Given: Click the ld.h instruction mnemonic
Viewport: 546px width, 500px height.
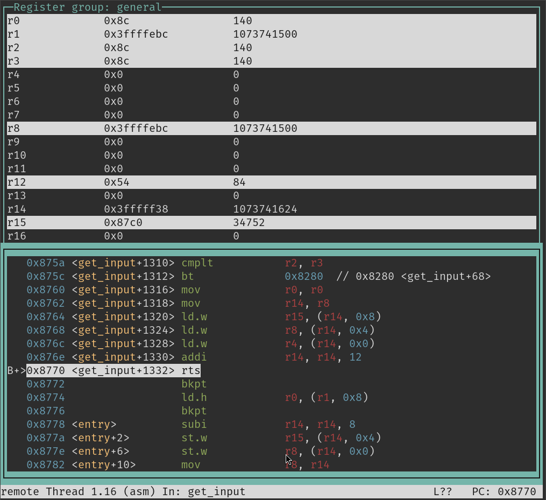Looking at the screenshot, I should pyautogui.click(x=194, y=398).
